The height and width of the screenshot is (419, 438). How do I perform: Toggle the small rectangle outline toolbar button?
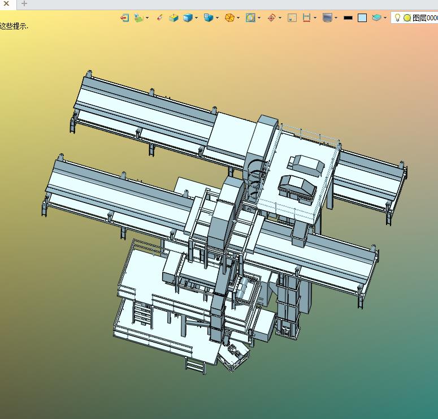click(292, 18)
